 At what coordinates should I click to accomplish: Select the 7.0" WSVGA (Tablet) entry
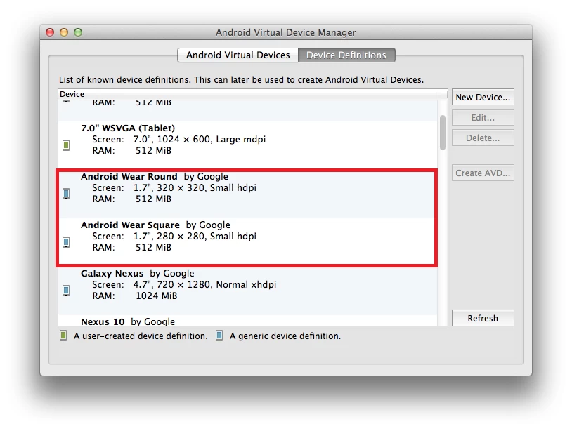coord(248,145)
